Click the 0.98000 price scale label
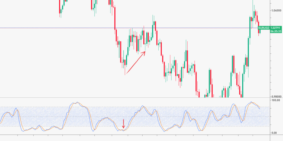This screenshot has height=141, width=283. 277,97
